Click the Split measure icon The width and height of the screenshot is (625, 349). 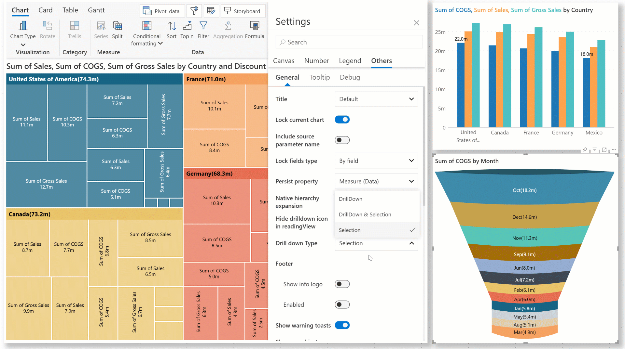click(x=117, y=26)
